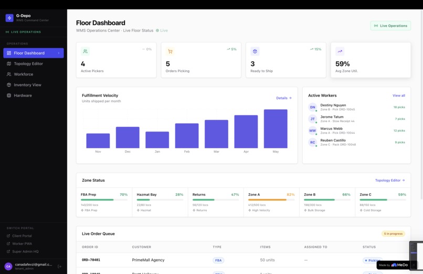
Task: Select the May bar in the velocity chart
Action: point(276,129)
